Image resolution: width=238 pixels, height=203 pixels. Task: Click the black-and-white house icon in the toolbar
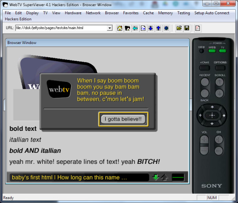(127, 28)
